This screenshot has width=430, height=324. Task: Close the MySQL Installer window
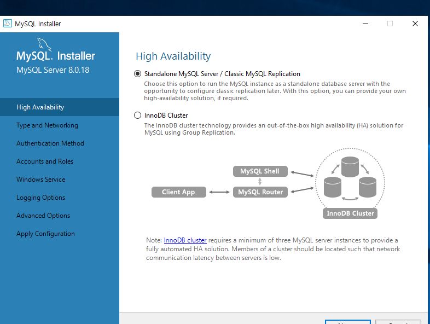click(415, 24)
